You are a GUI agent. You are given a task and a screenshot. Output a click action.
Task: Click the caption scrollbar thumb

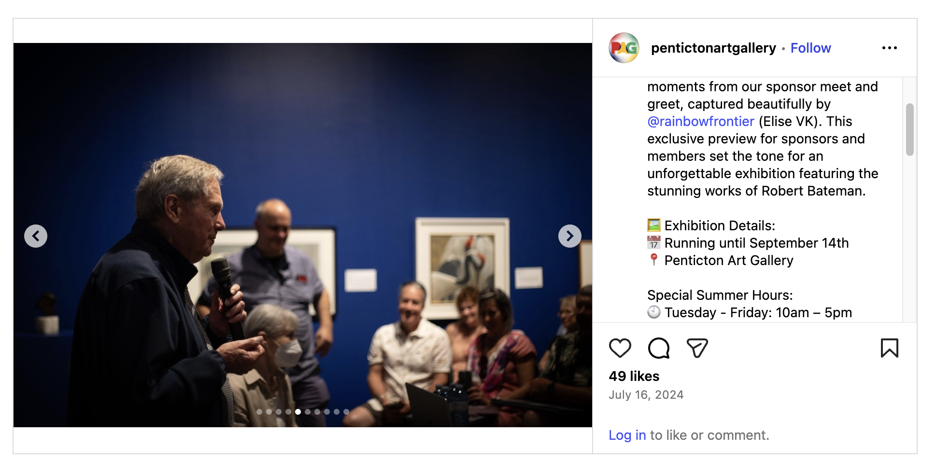910,129
